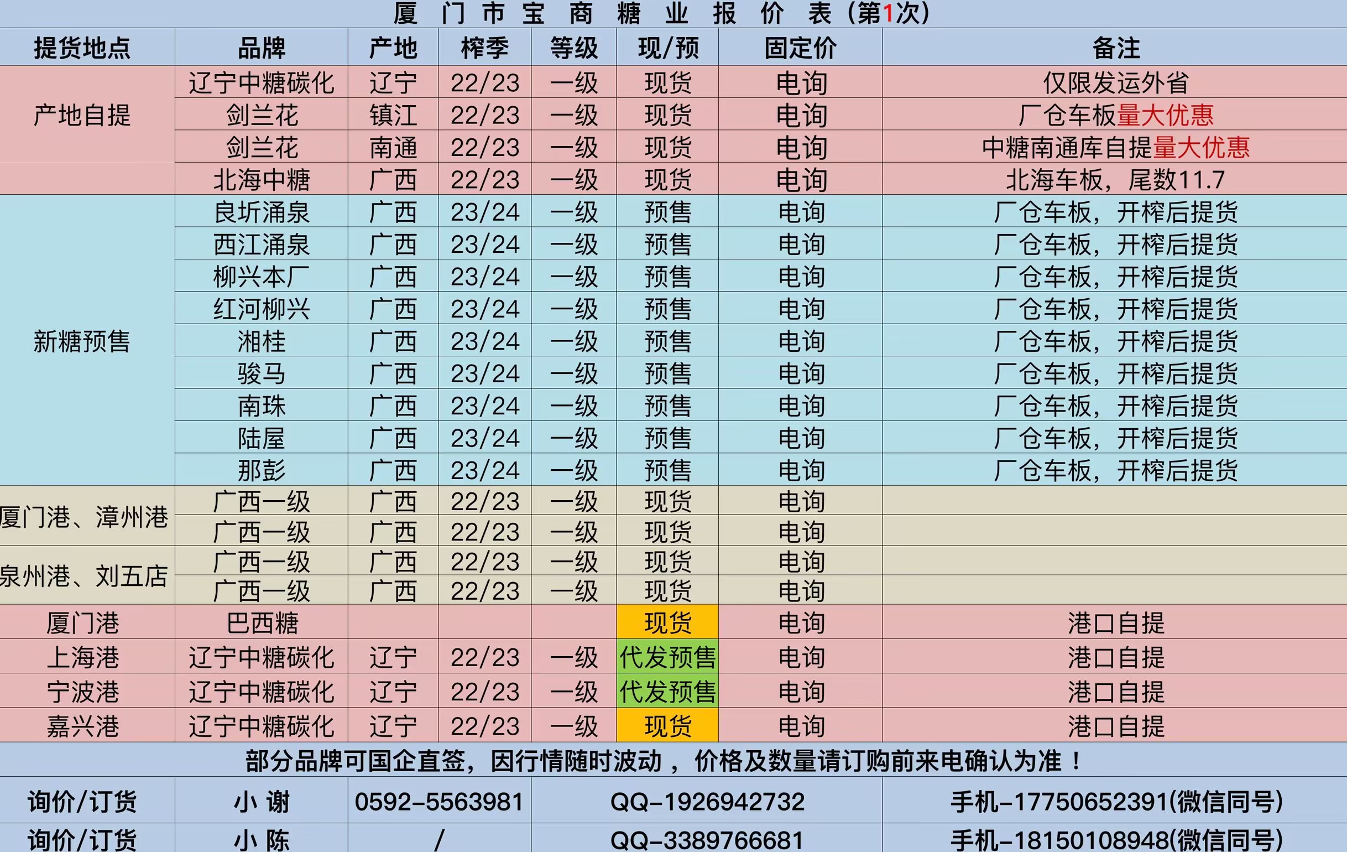Viewport: 1347px width, 852px height.
Task: Click the 仅限发运外省 remark cell
Action: (x=1115, y=83)
